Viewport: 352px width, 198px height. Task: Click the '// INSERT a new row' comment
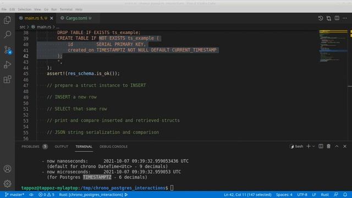click(x=72, y=97)
